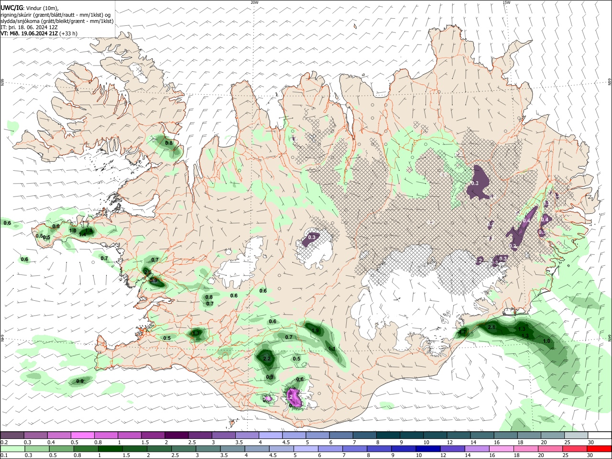Image resolution: width=612 pixels, height=459 pixels.
Task: Click the 1.9 rain value on the map
Action: [315, 330]
